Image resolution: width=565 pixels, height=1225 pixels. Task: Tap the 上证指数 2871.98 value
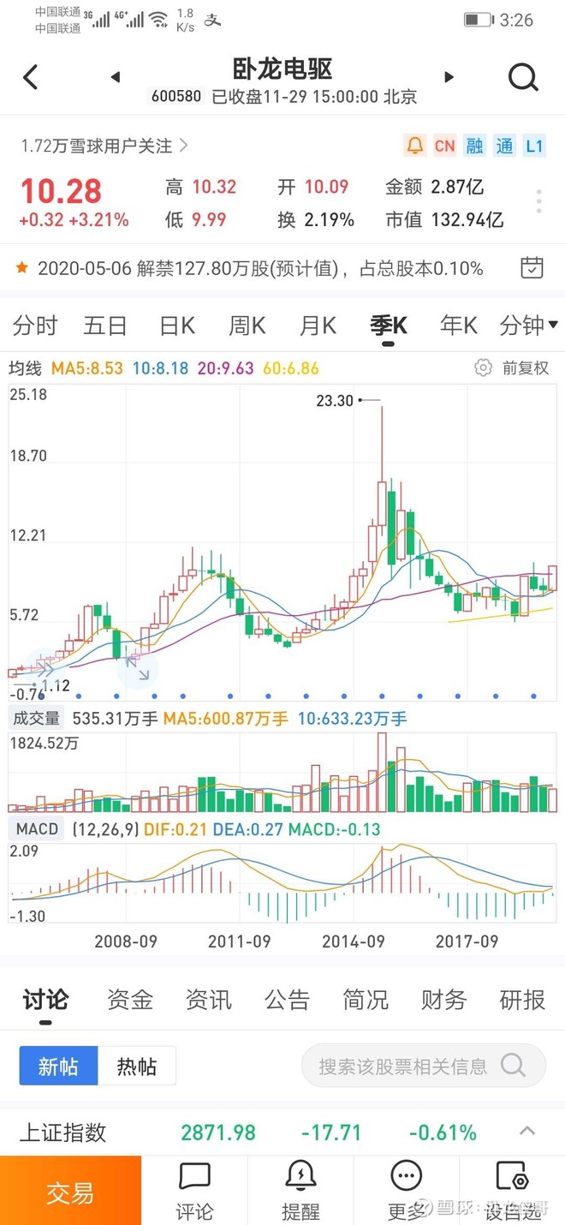[x=218, y=1132]
